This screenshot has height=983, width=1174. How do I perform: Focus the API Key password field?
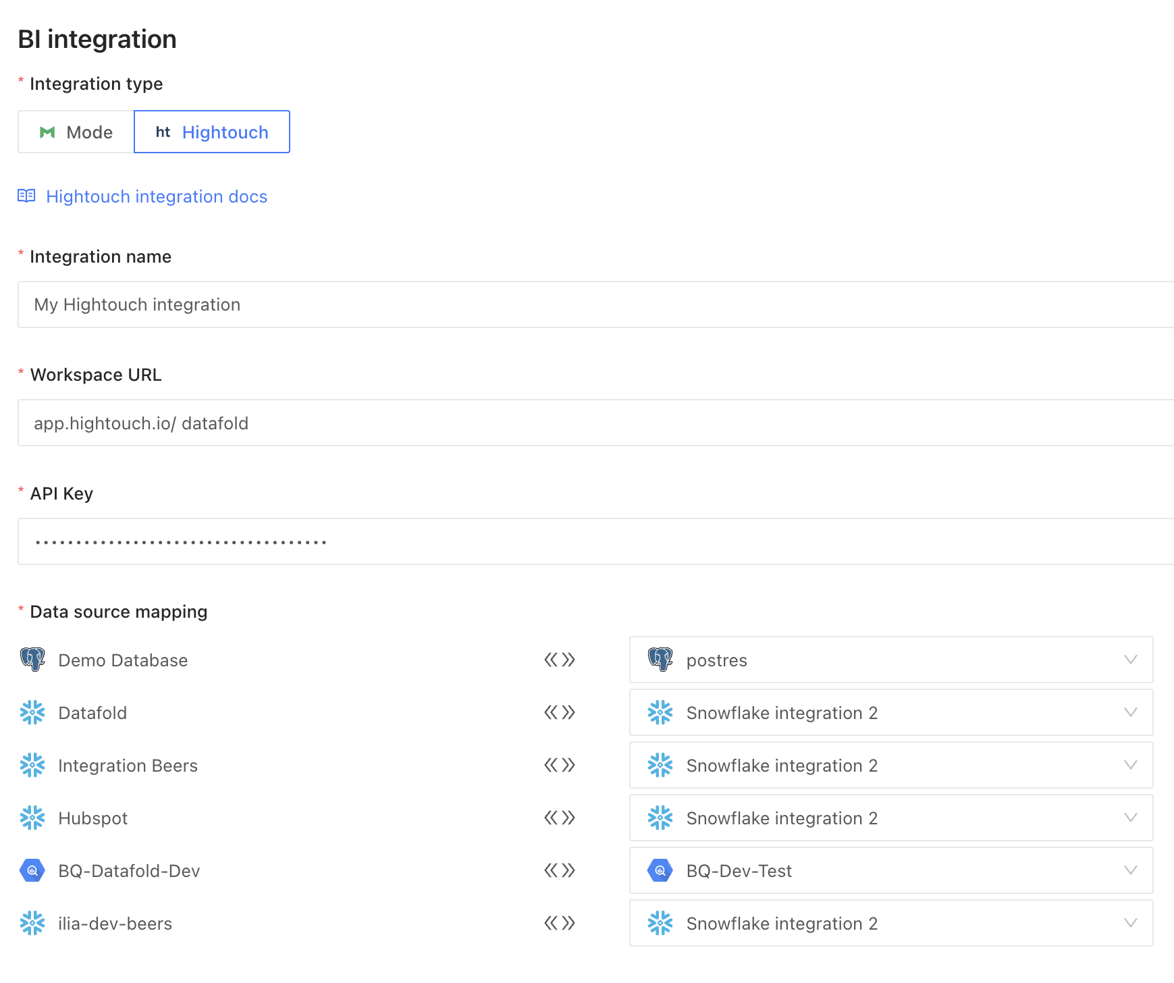click(x=595, y=541)
